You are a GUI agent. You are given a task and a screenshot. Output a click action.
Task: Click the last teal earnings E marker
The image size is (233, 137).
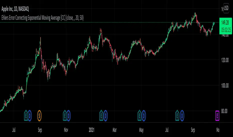coord(177,116)
